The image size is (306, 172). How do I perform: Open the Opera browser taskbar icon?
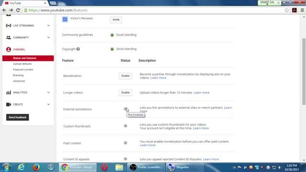[104, 167]
